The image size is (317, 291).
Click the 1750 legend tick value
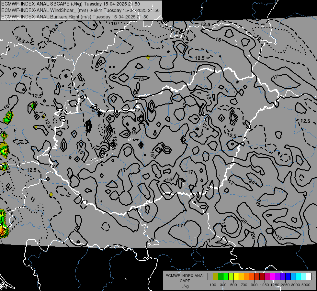pyautogui.click(x=275, y=285)
